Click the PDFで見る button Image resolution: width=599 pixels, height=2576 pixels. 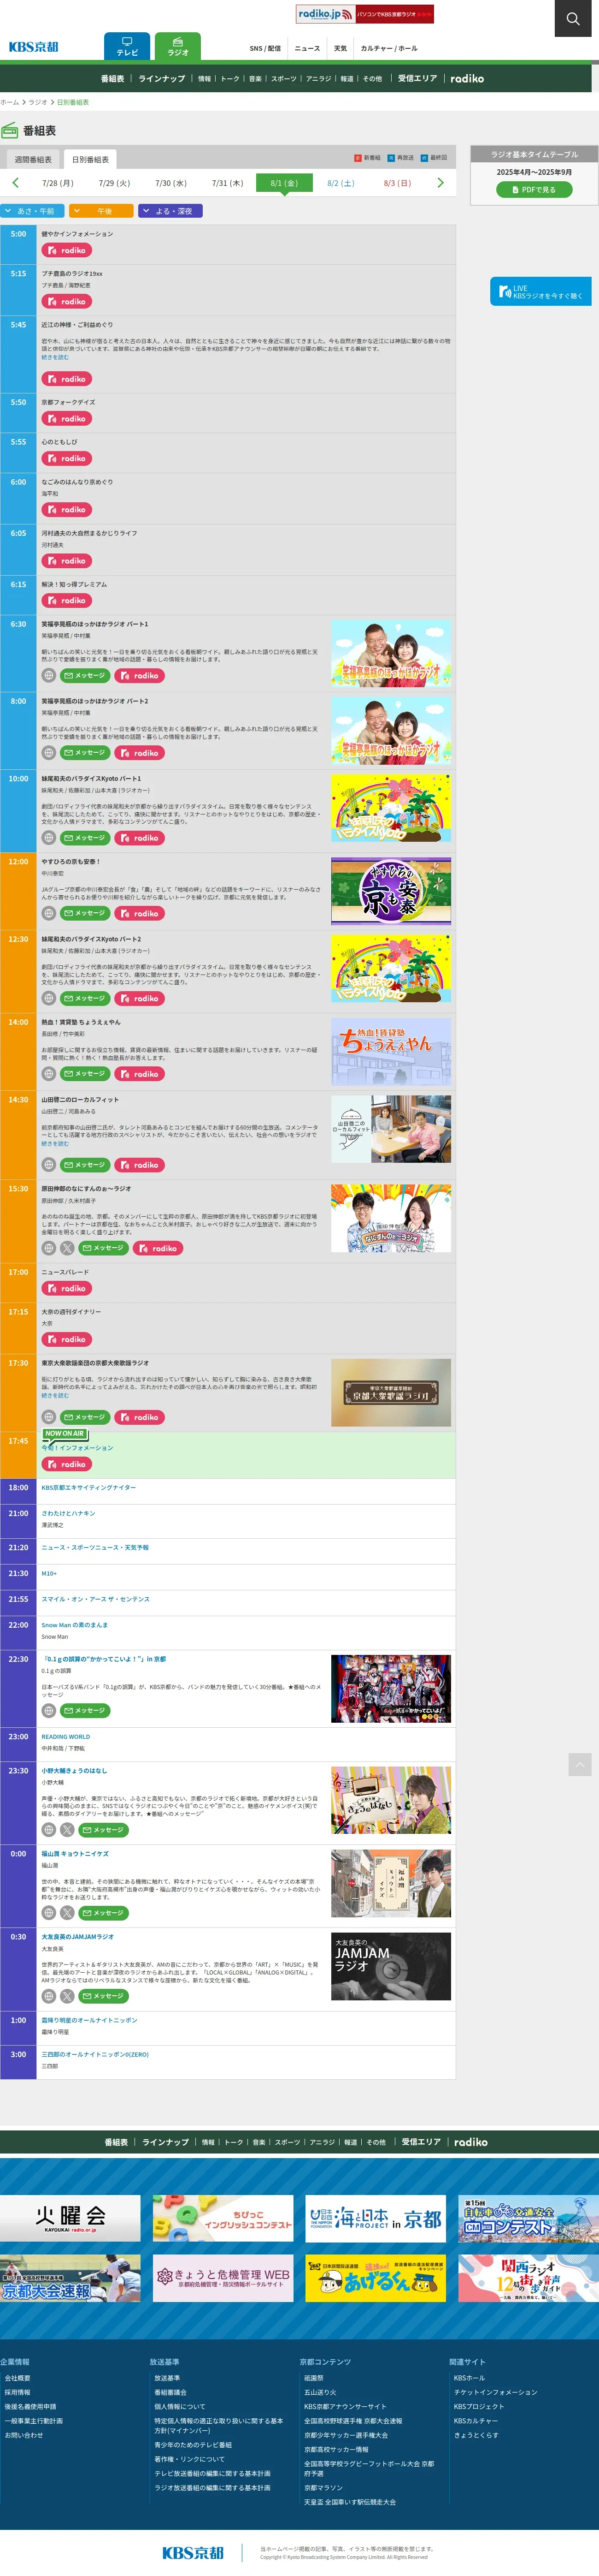pos(534,189)
